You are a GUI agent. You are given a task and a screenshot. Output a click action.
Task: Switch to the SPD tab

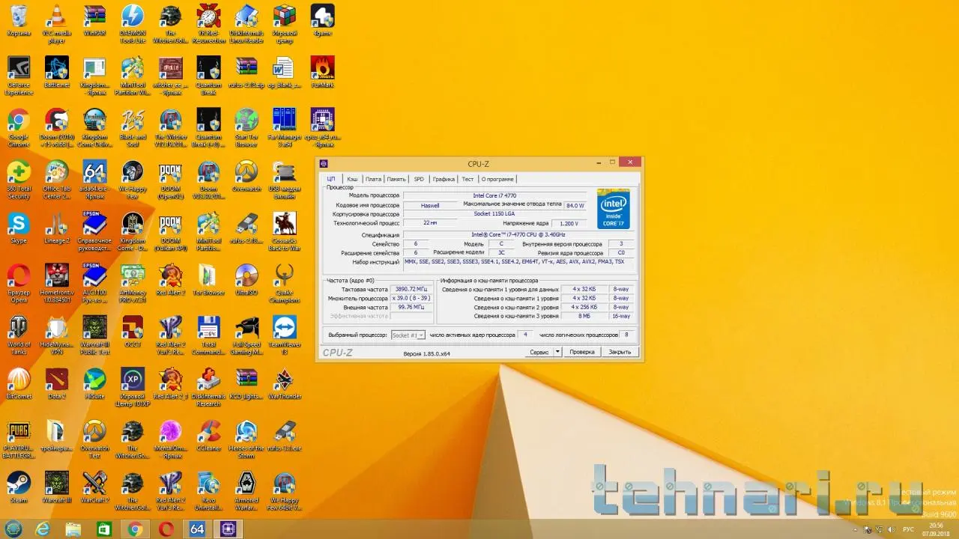tap(419, 179)
